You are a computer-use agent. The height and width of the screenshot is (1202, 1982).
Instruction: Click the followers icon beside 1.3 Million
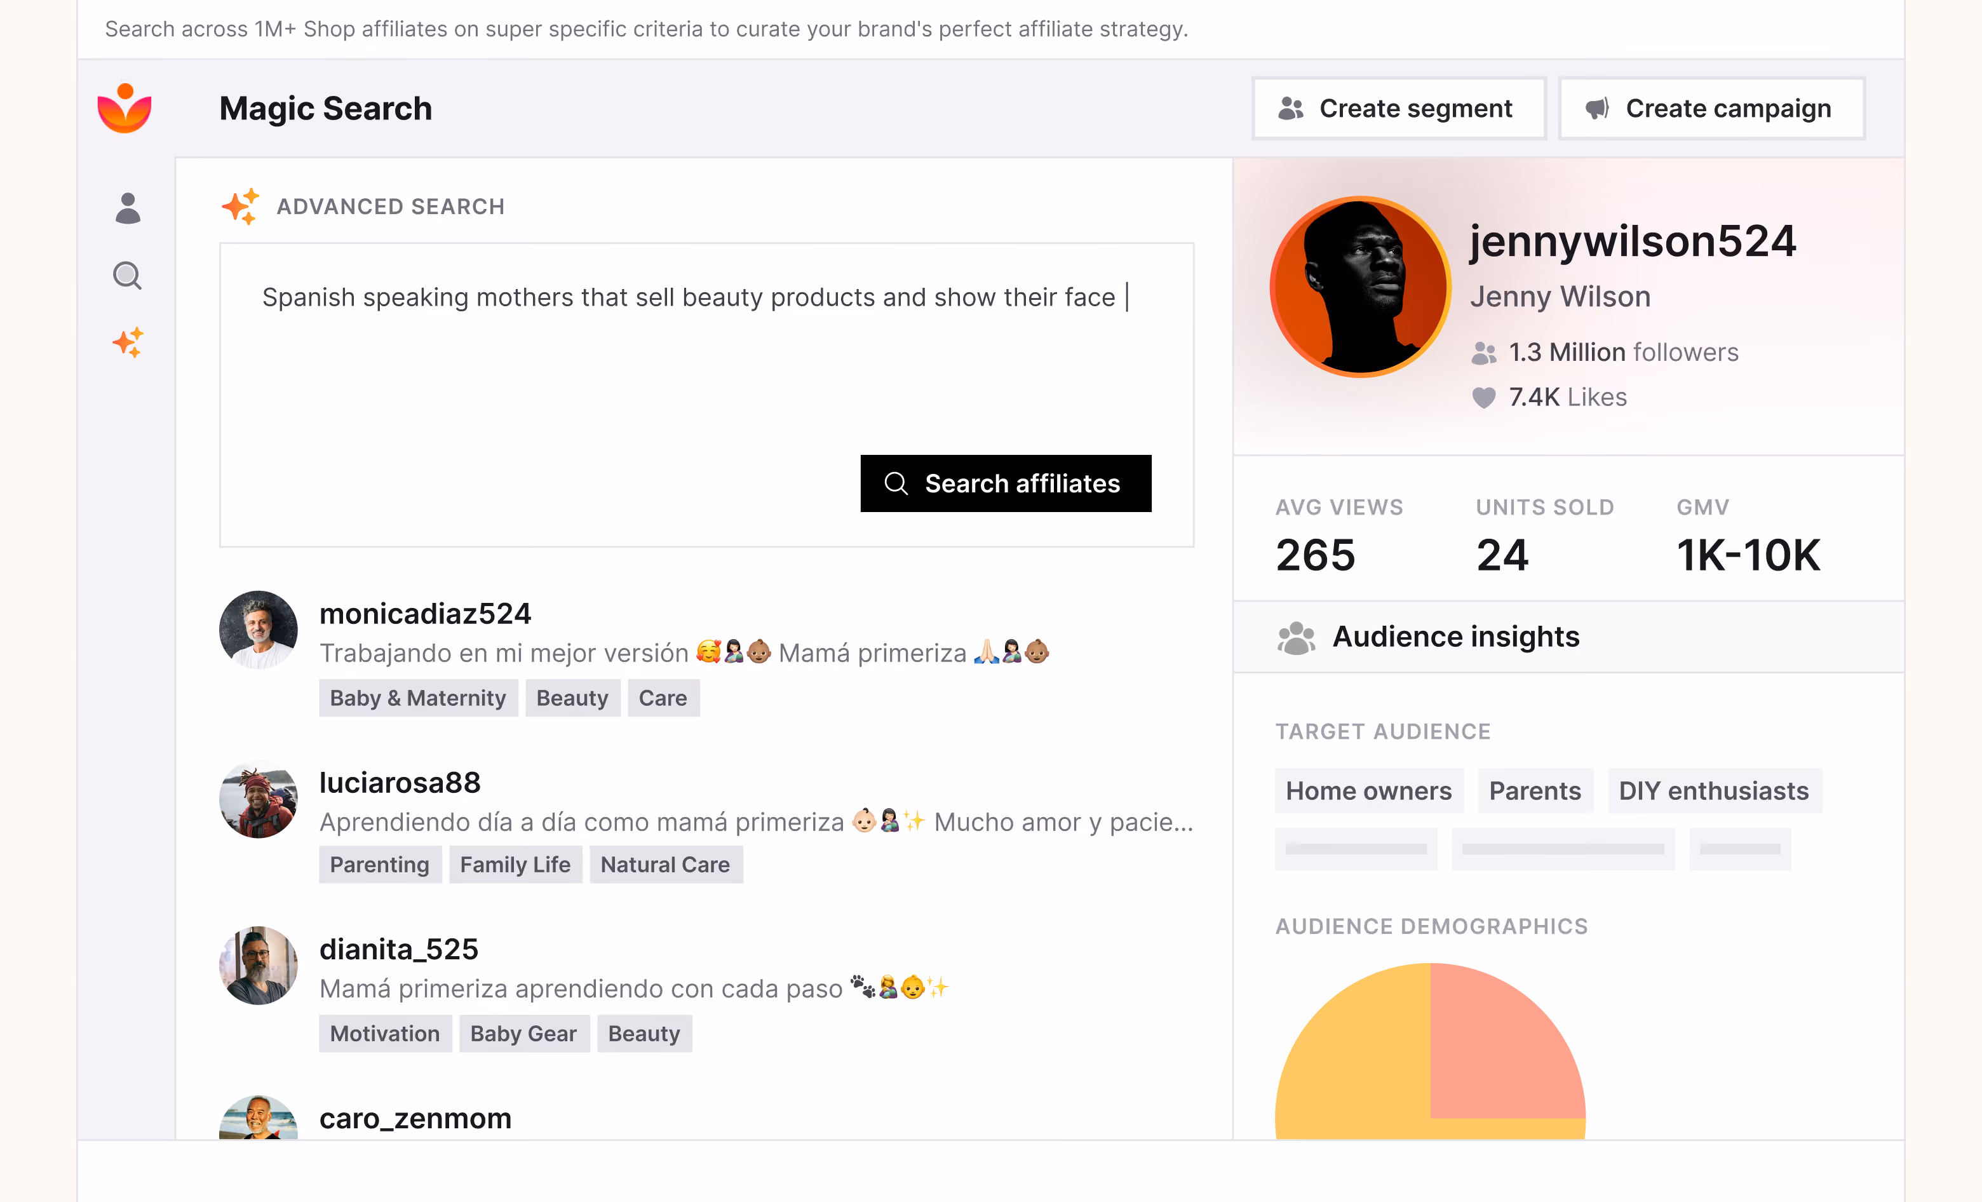tap(1484, 353)
